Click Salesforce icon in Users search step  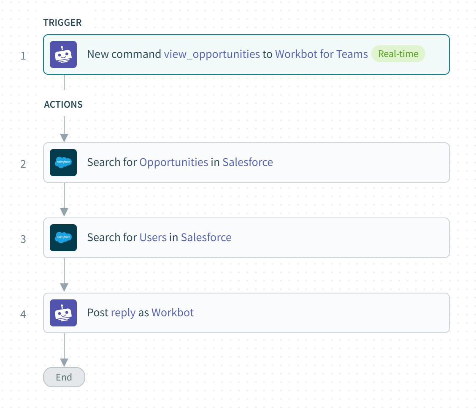tap(63, 238)
